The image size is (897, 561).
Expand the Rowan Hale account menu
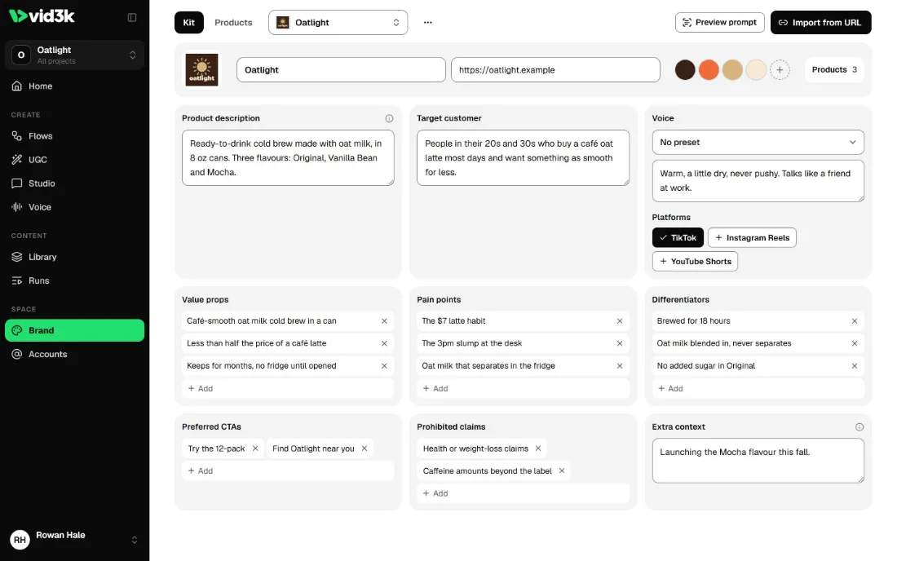pos(74,539)
